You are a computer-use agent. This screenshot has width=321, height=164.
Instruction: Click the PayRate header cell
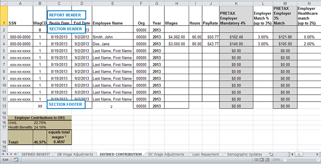(211, 16)
